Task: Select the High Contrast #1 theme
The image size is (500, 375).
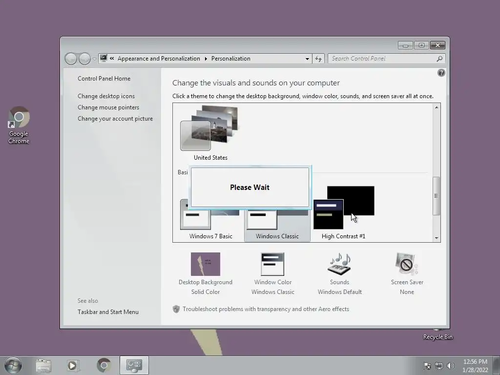Action: pos(343,212)
